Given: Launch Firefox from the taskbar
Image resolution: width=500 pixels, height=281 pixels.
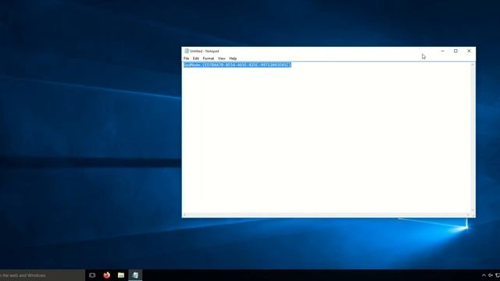Looking at the screenshot, I should (x=106, y=276).
